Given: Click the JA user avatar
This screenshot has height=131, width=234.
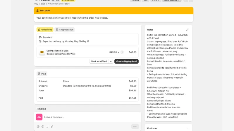Looking at the screenshot, I should (x=39, y=117).
